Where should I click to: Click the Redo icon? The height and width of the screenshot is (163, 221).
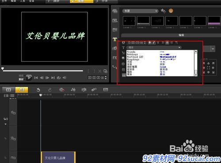(x=50, y=90)
